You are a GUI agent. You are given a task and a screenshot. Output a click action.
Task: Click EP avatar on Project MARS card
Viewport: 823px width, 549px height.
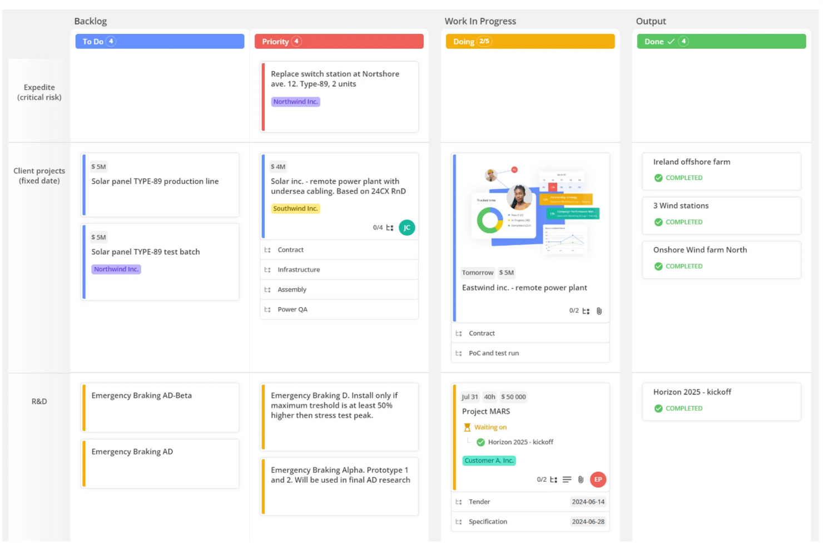(597, 479)
